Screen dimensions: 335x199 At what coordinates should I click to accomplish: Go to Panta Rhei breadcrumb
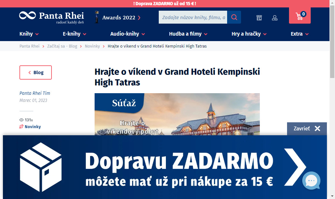coord(29,46)
